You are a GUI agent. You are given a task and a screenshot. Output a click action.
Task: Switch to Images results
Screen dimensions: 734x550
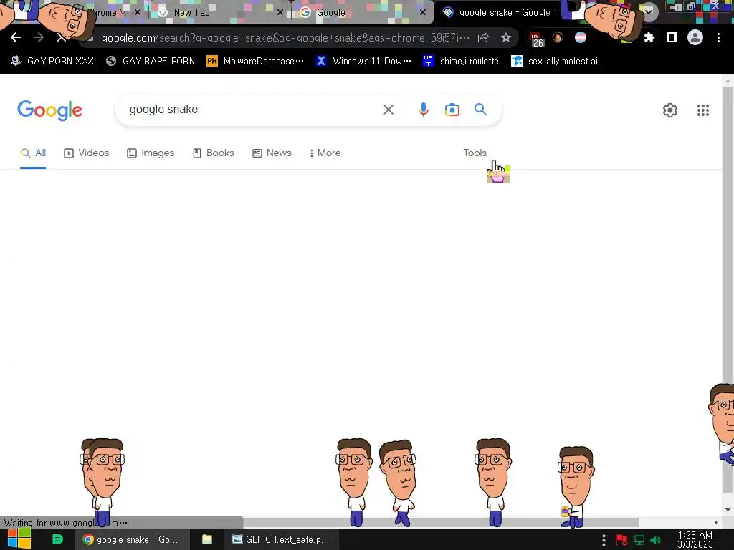(151, 153)
